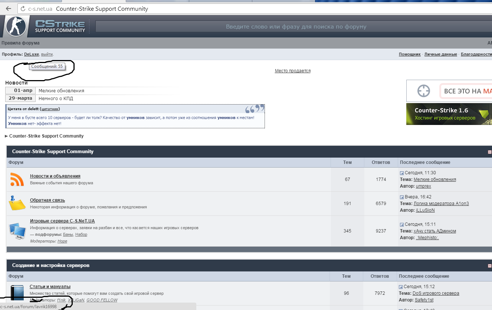Open DeLuxe profile link
This screenshot has width=492, height=310.
[x=32, y=54]
